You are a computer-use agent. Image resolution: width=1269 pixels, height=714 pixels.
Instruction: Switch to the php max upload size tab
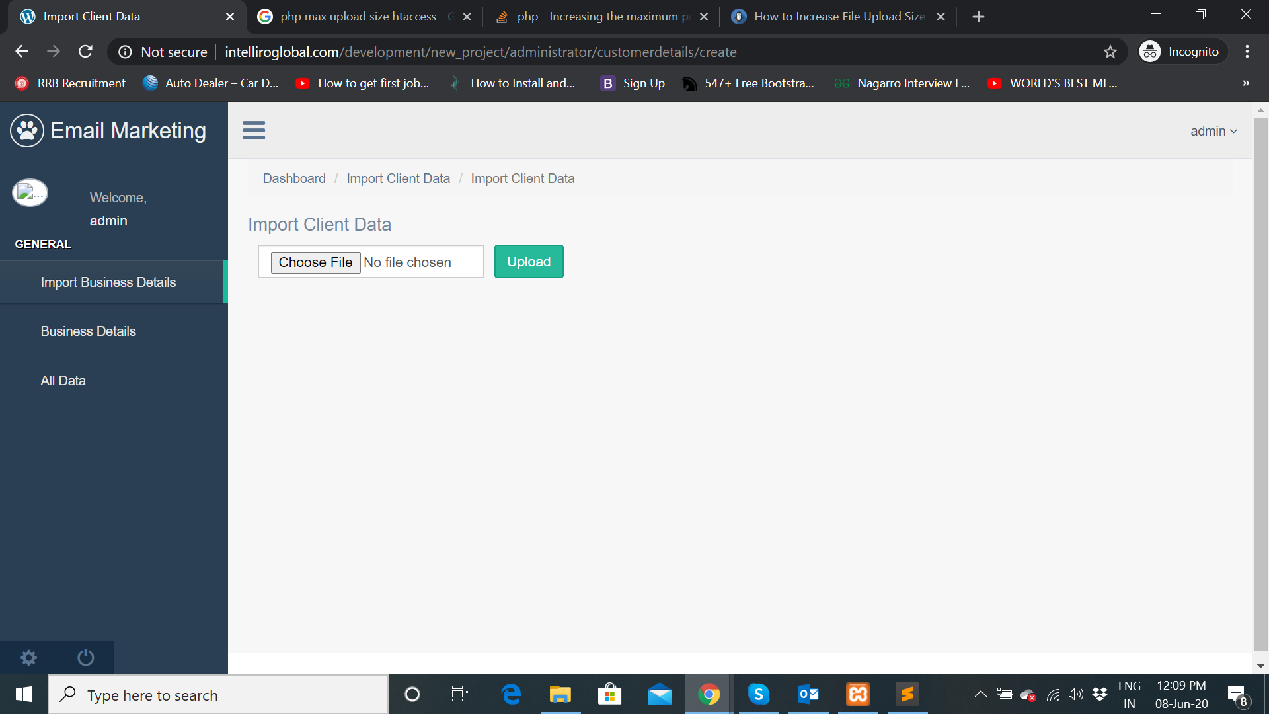point(358,17)
